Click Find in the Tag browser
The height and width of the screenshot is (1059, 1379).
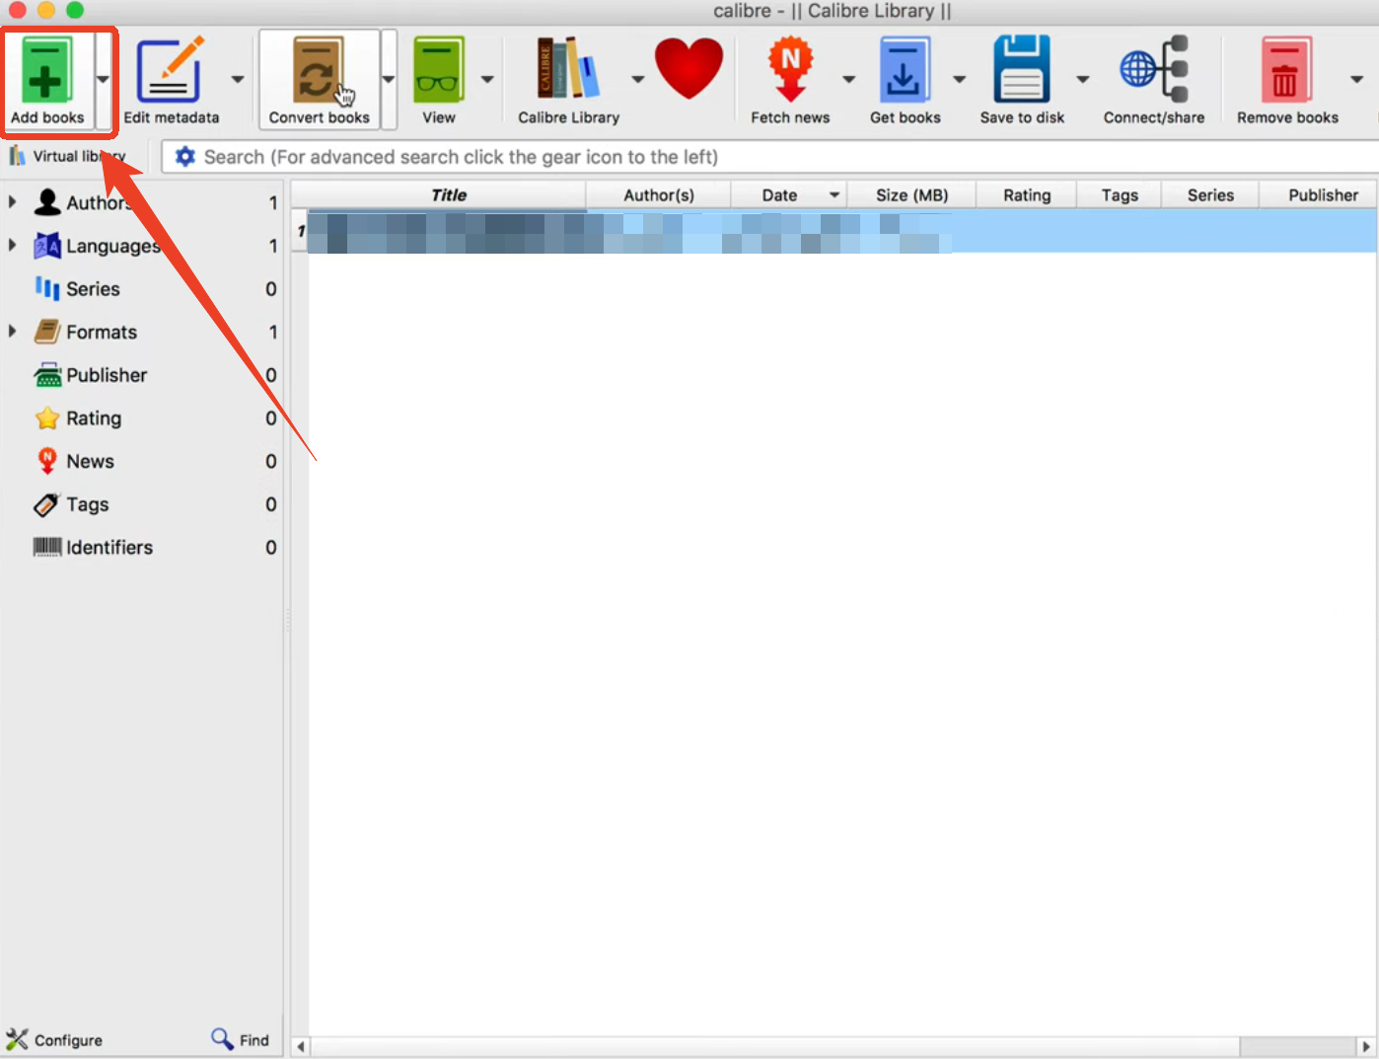(240, 1039)
